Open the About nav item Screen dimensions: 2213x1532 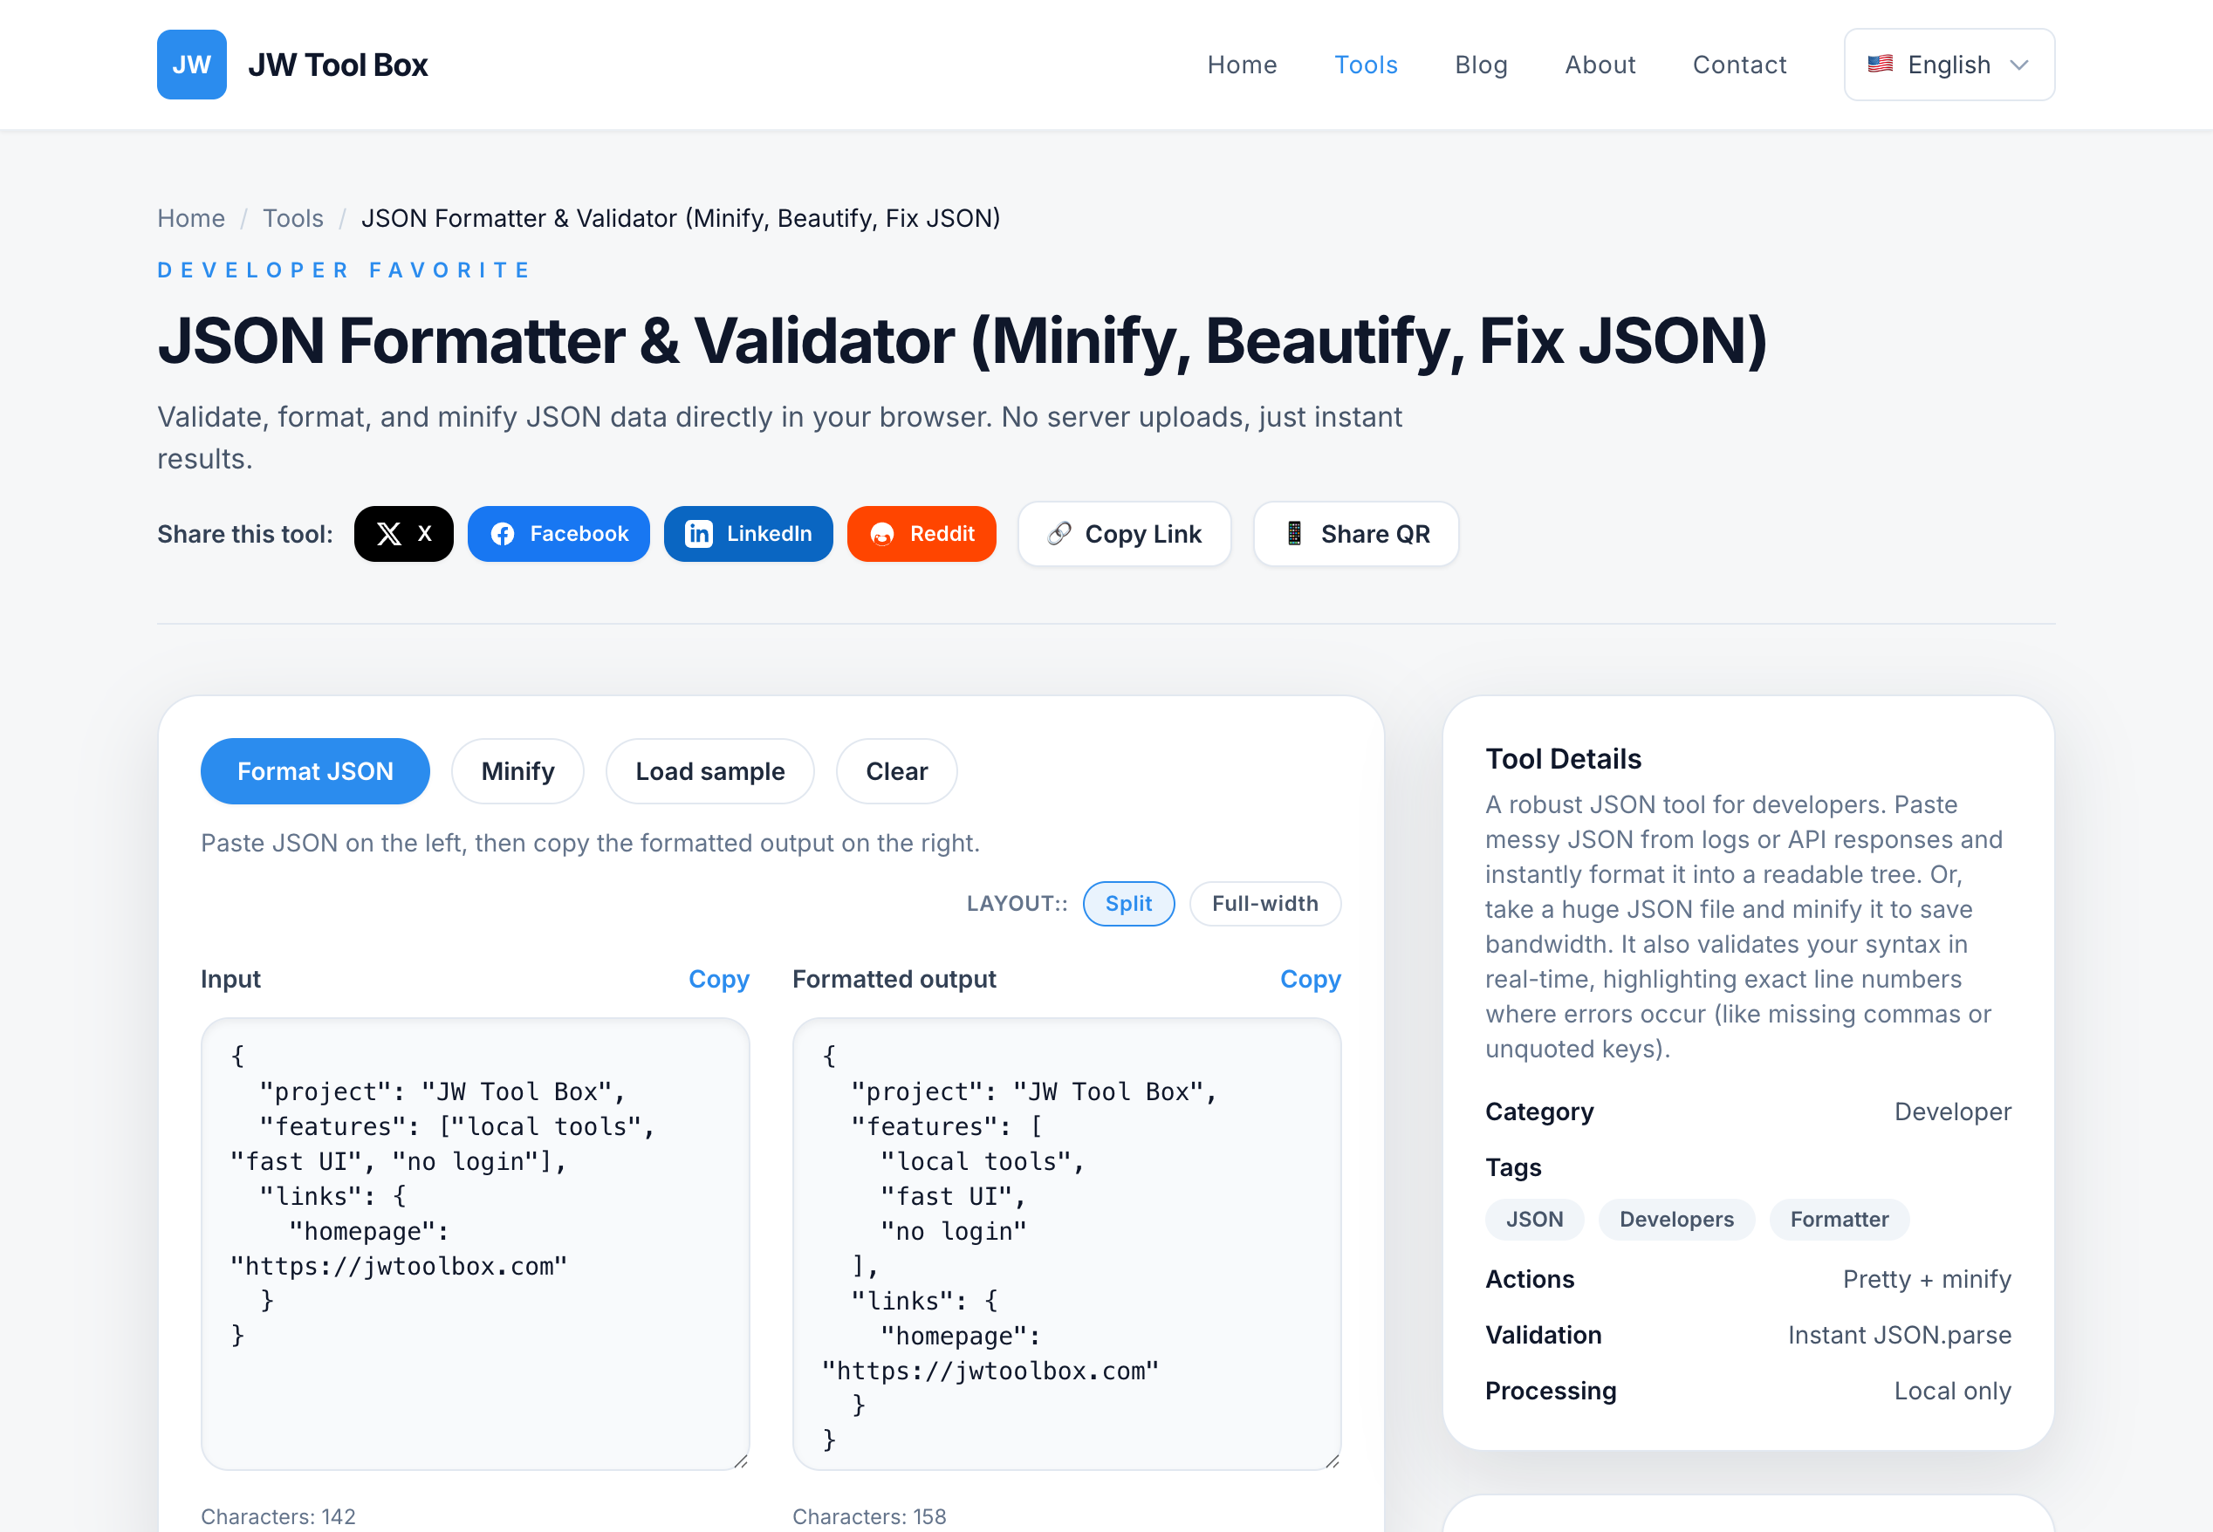point(1600,65)
